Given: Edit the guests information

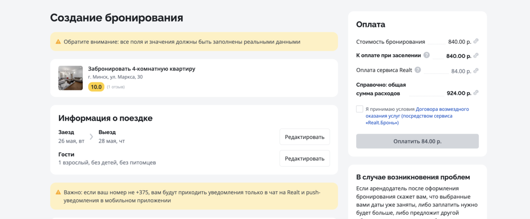Looking at the screenshot, I should click(305, 158).
